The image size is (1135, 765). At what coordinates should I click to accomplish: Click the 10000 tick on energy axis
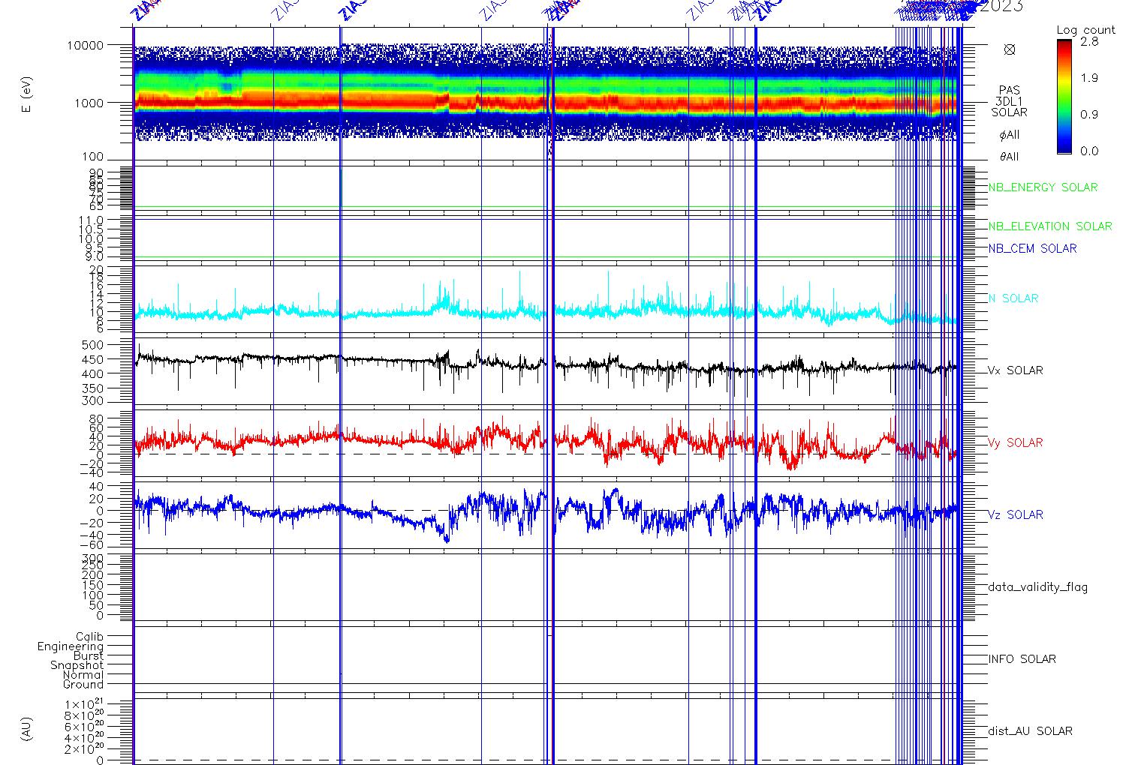point(85,45)
